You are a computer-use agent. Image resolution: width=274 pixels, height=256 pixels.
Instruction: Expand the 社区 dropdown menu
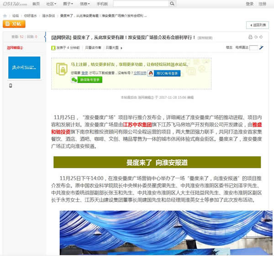[51, 4]
